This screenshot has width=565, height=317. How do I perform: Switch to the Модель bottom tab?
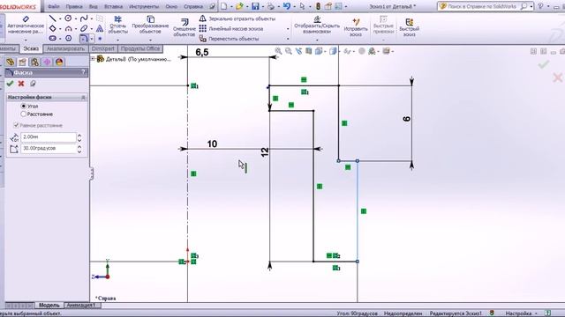(x=49, y=306)
